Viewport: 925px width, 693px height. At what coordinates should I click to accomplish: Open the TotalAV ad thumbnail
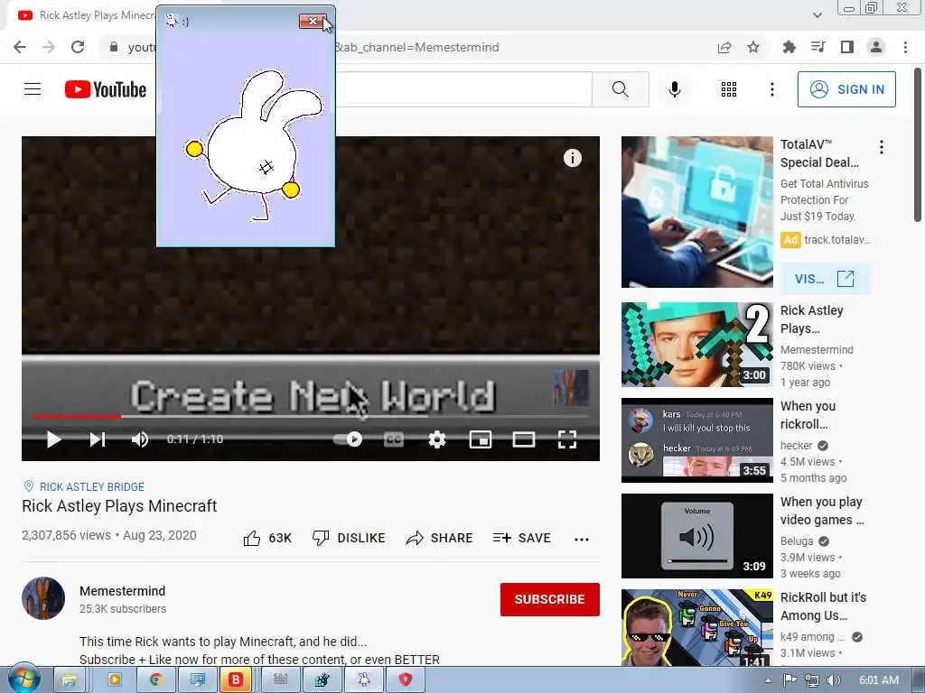tap(696, 212)
